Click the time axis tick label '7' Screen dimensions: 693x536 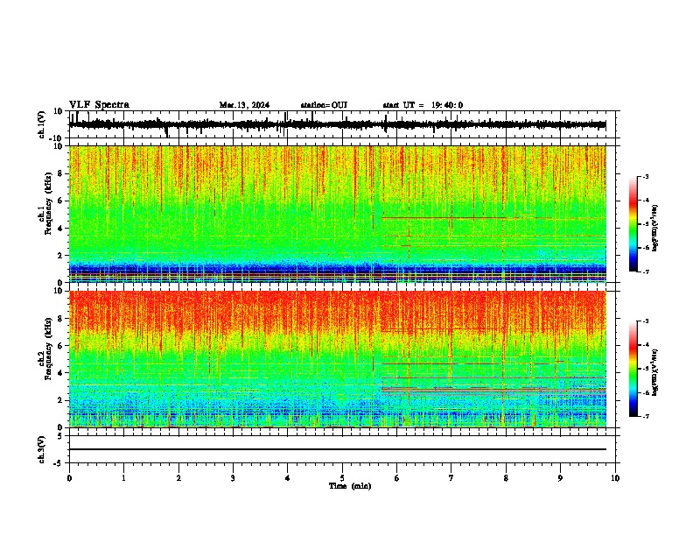(x=451, y=478)
